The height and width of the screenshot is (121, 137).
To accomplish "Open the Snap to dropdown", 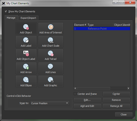I will [50, 103].
